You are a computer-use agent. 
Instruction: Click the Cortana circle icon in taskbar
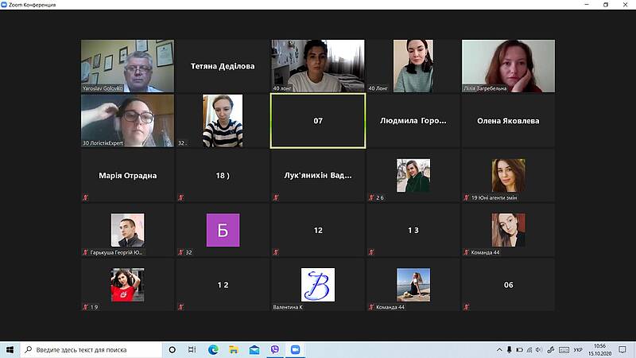[x=173, y=349]
